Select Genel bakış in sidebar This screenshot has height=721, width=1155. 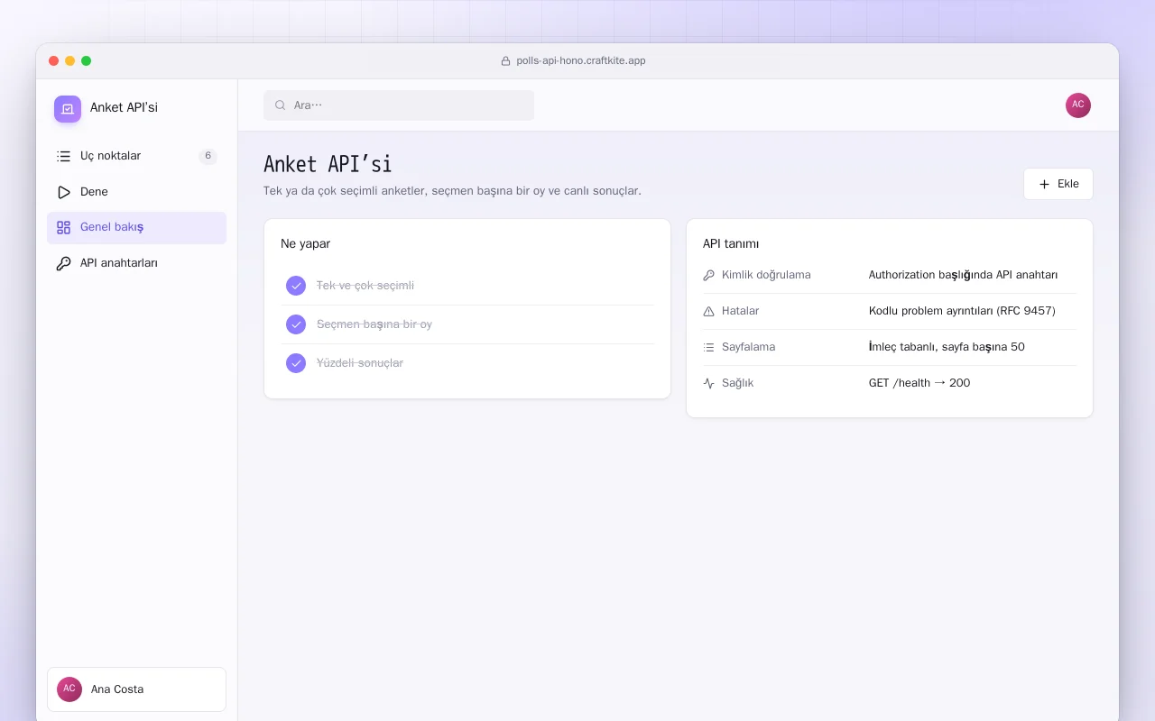click(x=136, y=228)
